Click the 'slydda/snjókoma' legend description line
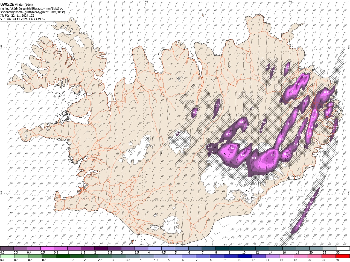The width and height of the screenshot is (350, 262). tap(33, 12)
